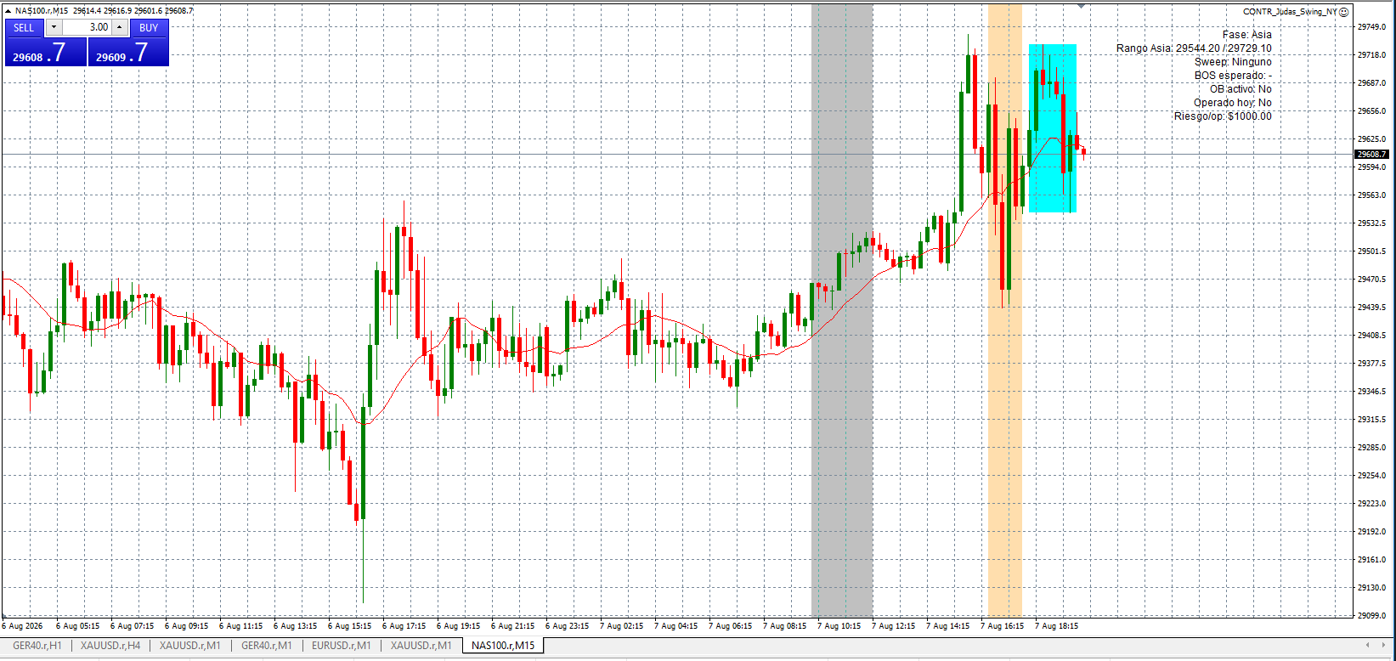The height and width of the screenshot is (661, 1396).
Task: Switch to the GER40.r,H1 chart tab
Action: pyautogui.click(x=37, y=646)
